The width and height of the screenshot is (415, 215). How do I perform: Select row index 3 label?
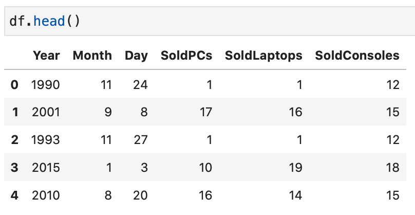pyautogui.click(x=14, y=168)
